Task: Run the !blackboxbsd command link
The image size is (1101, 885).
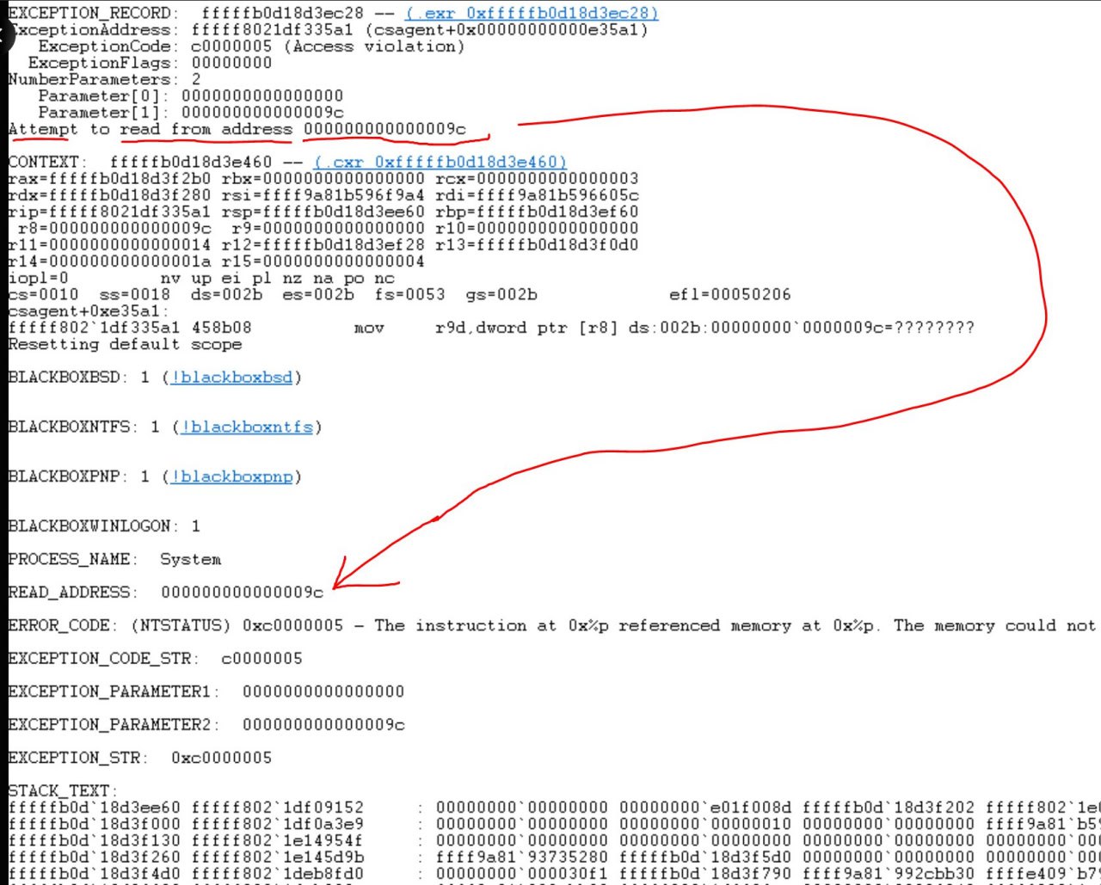Action: pyautogui.click(x=231, y=377)
